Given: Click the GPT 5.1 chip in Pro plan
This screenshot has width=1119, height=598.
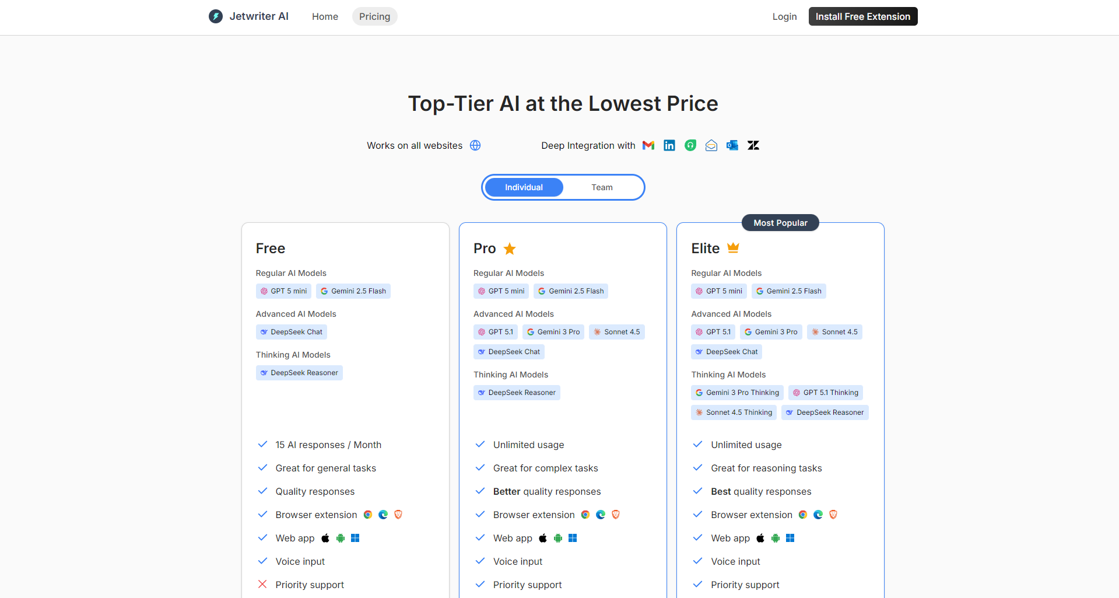Looking at the screenshot, I should (495, 332).
